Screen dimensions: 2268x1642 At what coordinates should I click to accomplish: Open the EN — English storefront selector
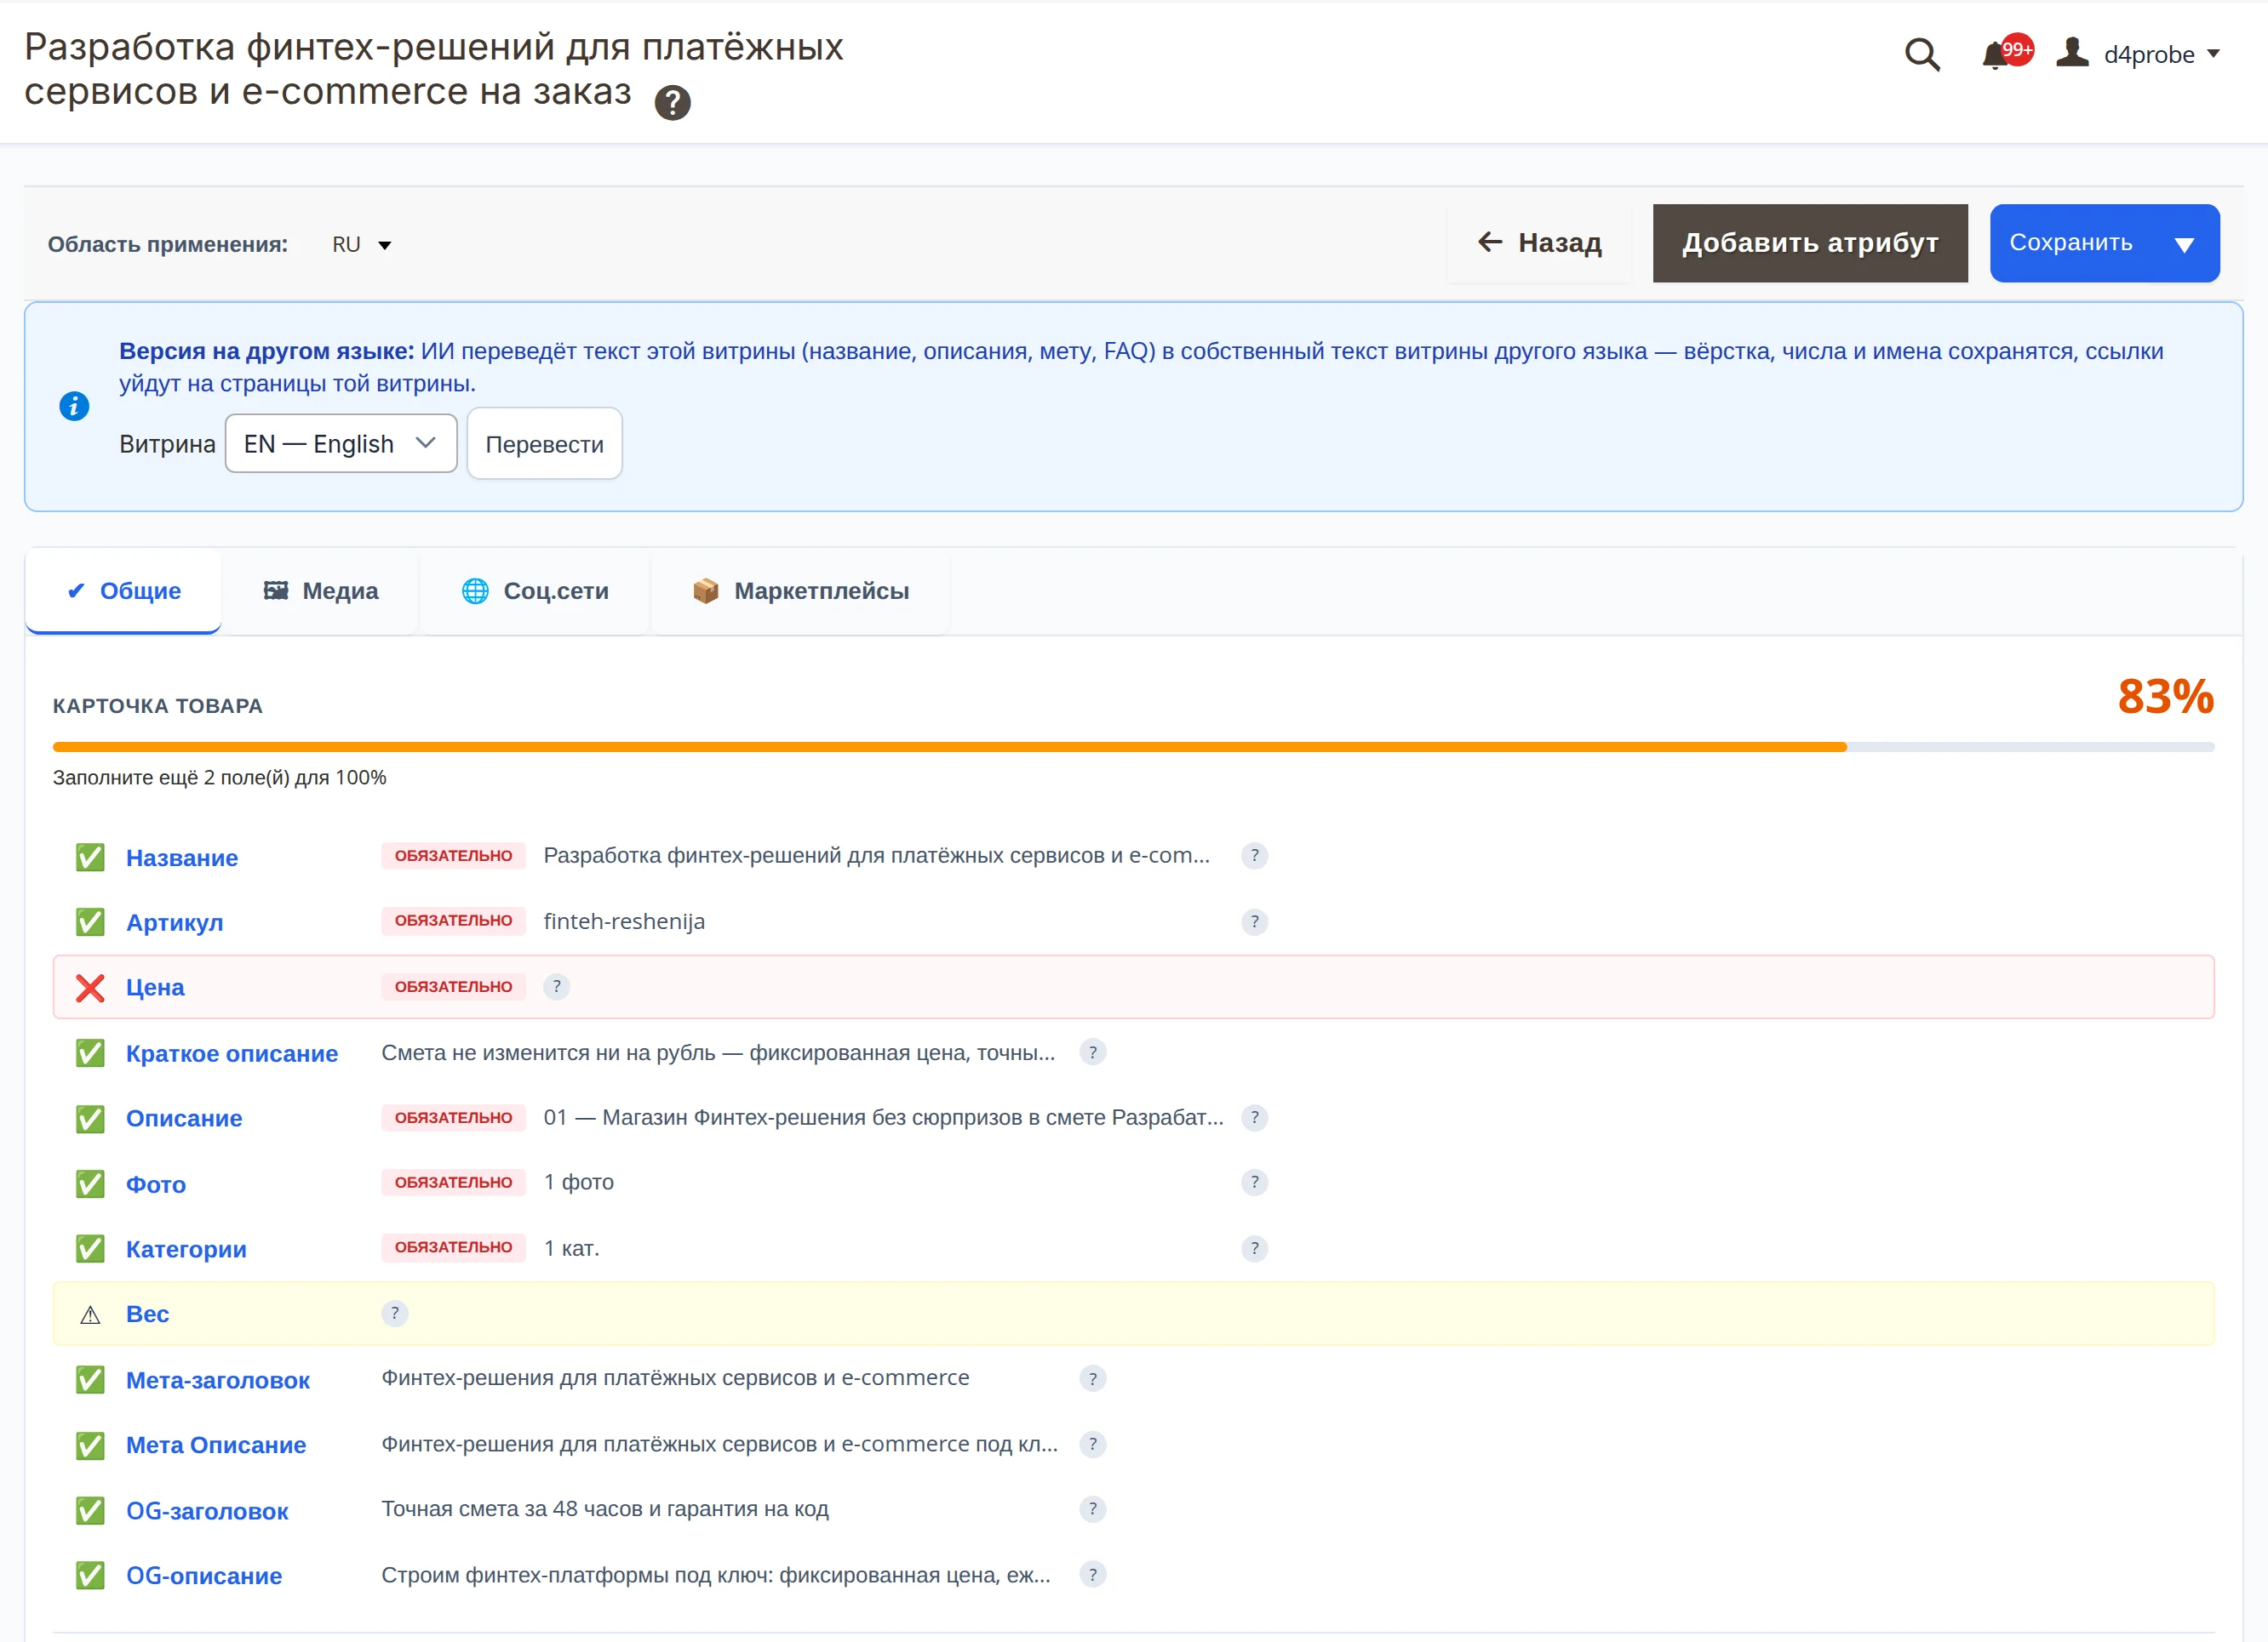[341, 444]
